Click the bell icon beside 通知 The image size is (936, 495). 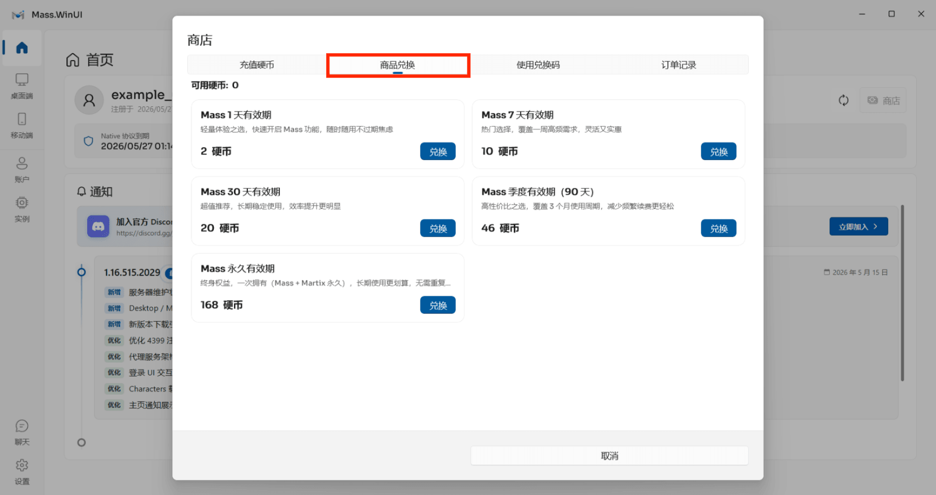tap(82, 191)
